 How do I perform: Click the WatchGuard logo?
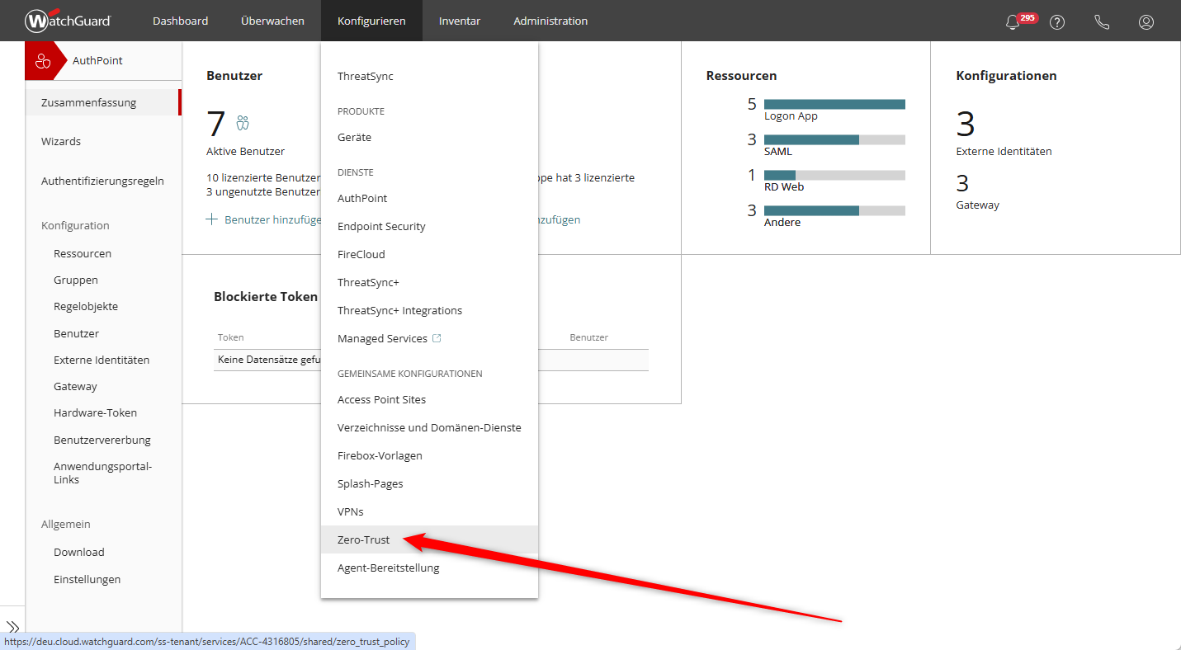68,21
